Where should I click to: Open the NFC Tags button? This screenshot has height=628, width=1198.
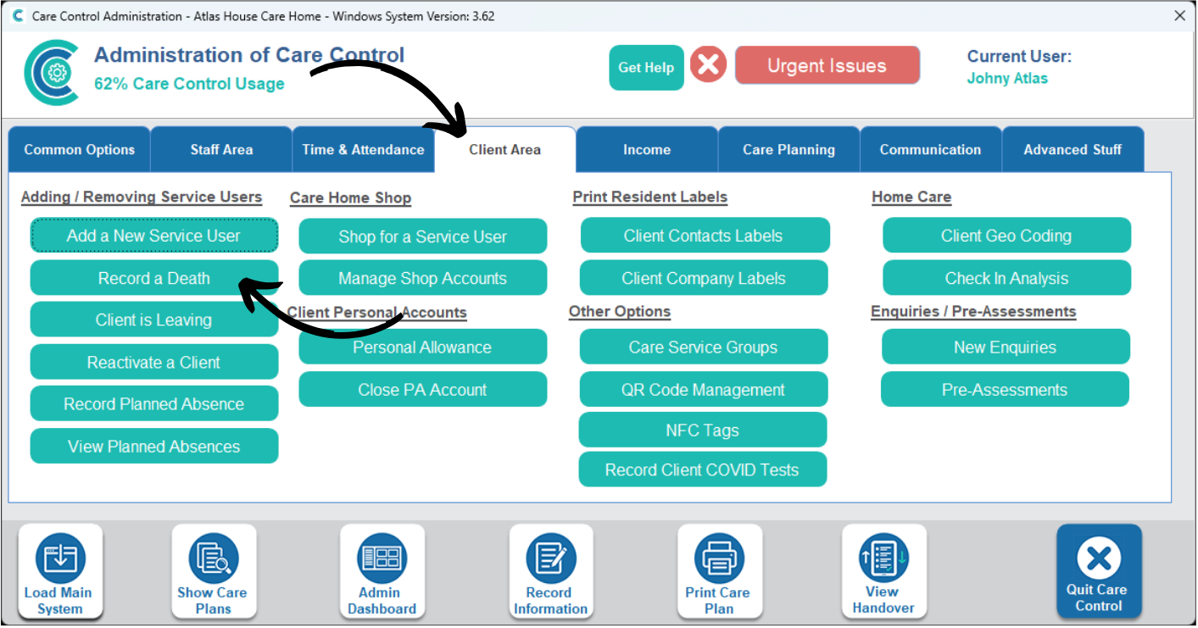[x=703, y=430]
